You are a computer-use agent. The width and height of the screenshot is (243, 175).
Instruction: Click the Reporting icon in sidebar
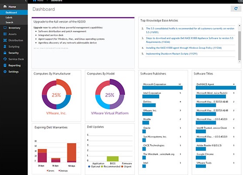tap(5, 65)
